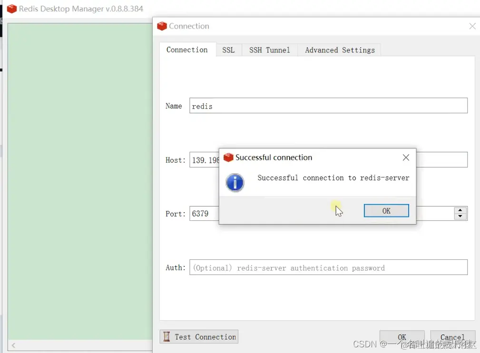Click the message text Successful connection to redis-server
Viewport: 480px width, 353px height.
pos(333,178)
